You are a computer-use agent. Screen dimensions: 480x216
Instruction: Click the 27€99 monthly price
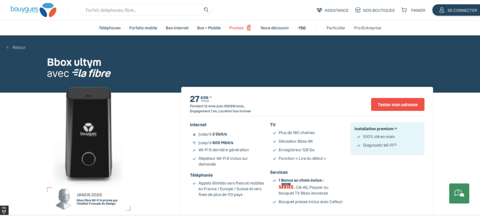point(202,99)
